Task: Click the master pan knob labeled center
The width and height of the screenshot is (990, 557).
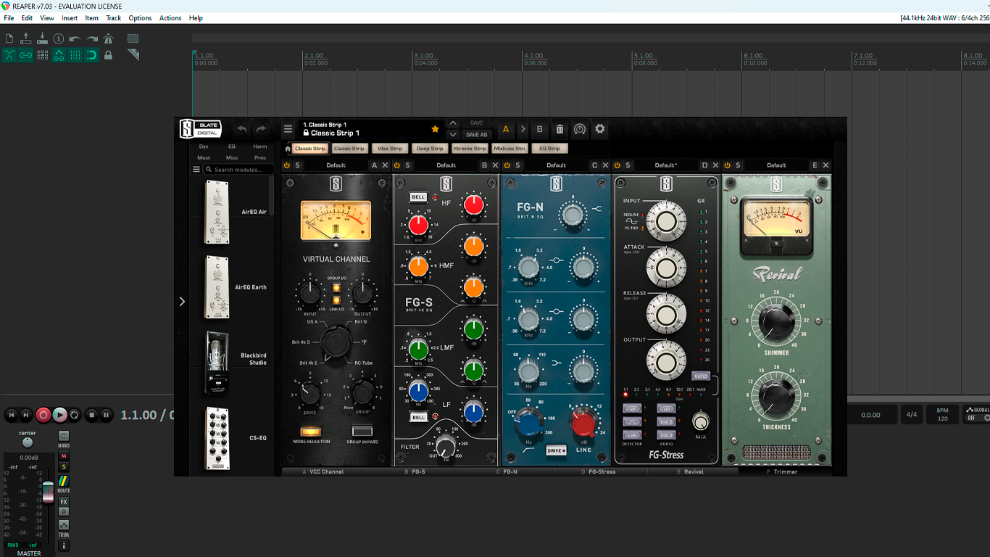Action: point(27,442)
